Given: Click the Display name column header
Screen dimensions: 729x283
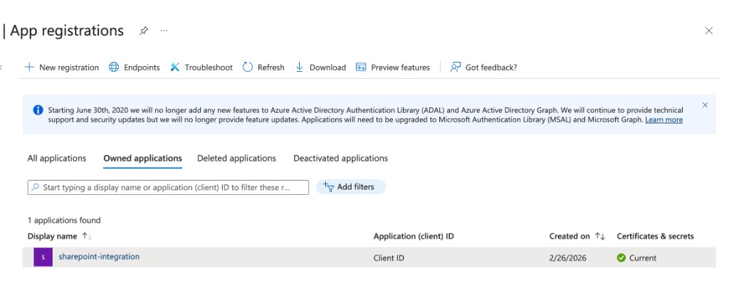Looking at the screenshot, I should [x=52, y=236].
